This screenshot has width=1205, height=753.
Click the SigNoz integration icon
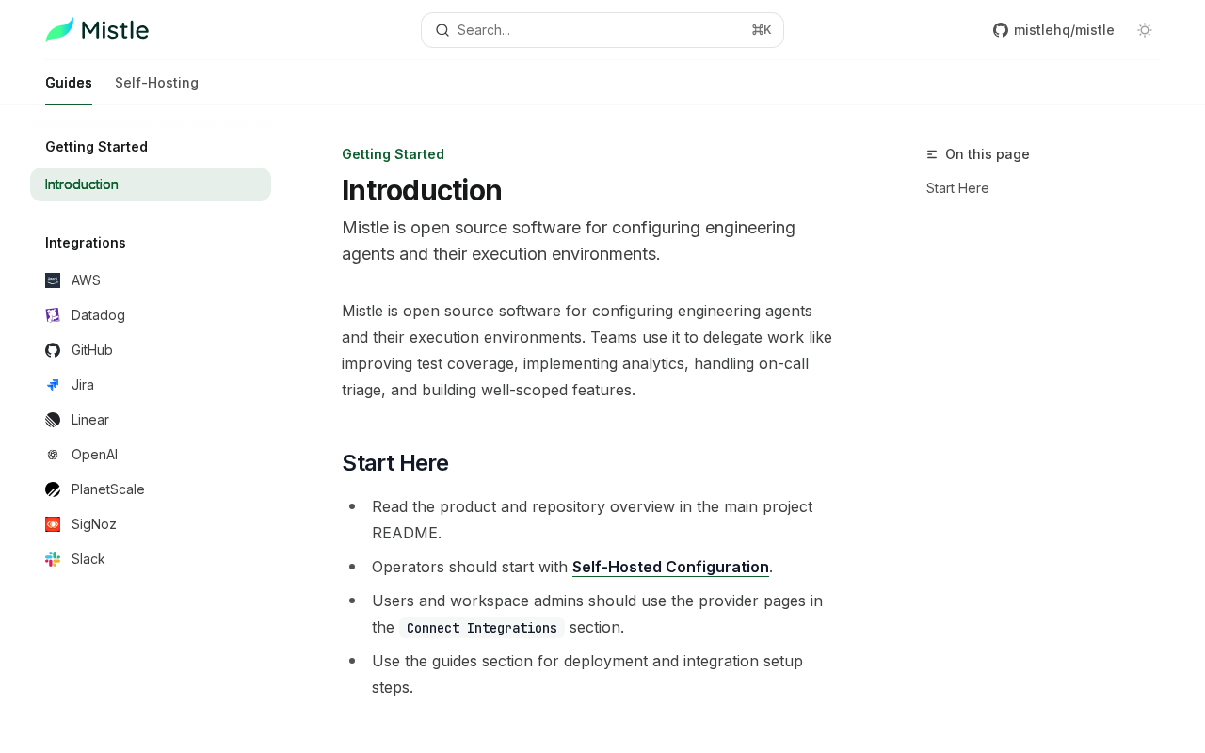pyautogui.click(x=53, y=524)
